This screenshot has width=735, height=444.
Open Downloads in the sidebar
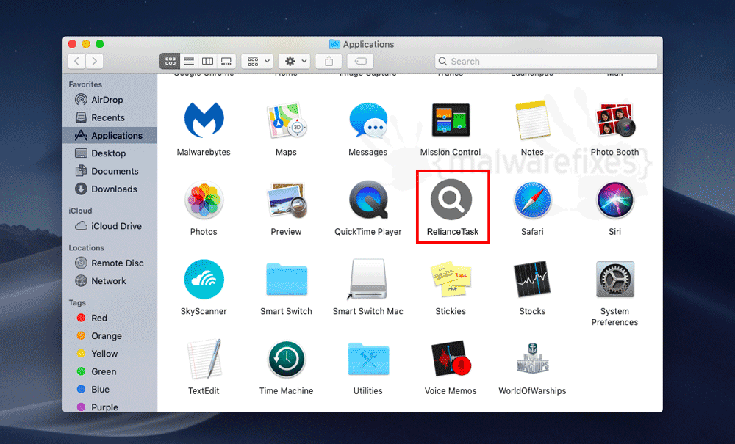(x=110, y=189)
